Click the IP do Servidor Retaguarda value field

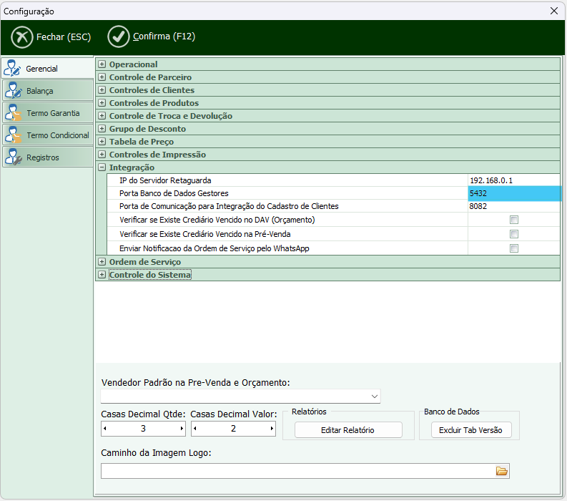click(513, 180)
